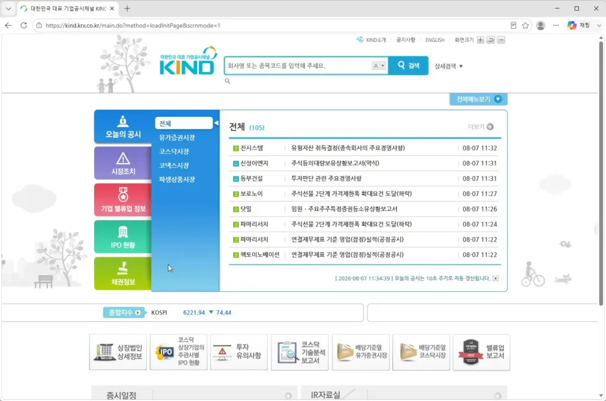Open the 기업 밸류업 정보 section

click(x=123, y=200)
